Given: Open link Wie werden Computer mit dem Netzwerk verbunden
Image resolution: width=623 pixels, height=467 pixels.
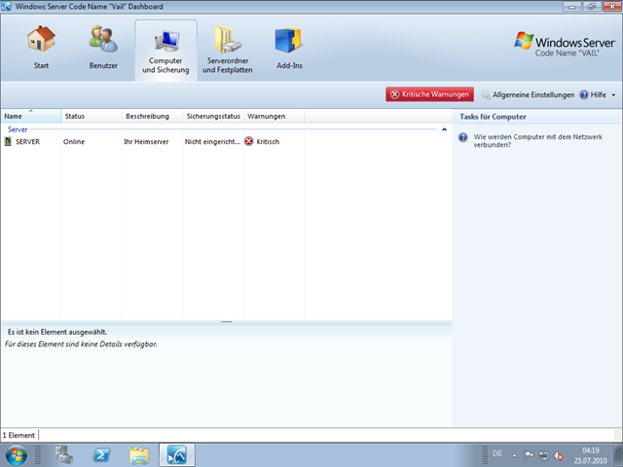Looking at the screenshot, I should 537,140.
